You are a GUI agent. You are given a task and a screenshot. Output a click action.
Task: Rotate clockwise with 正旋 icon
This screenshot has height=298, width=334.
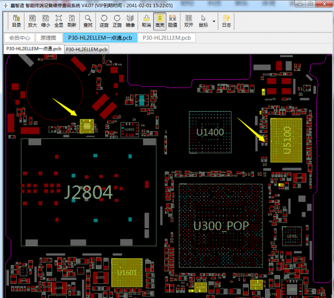pos(117,21)
